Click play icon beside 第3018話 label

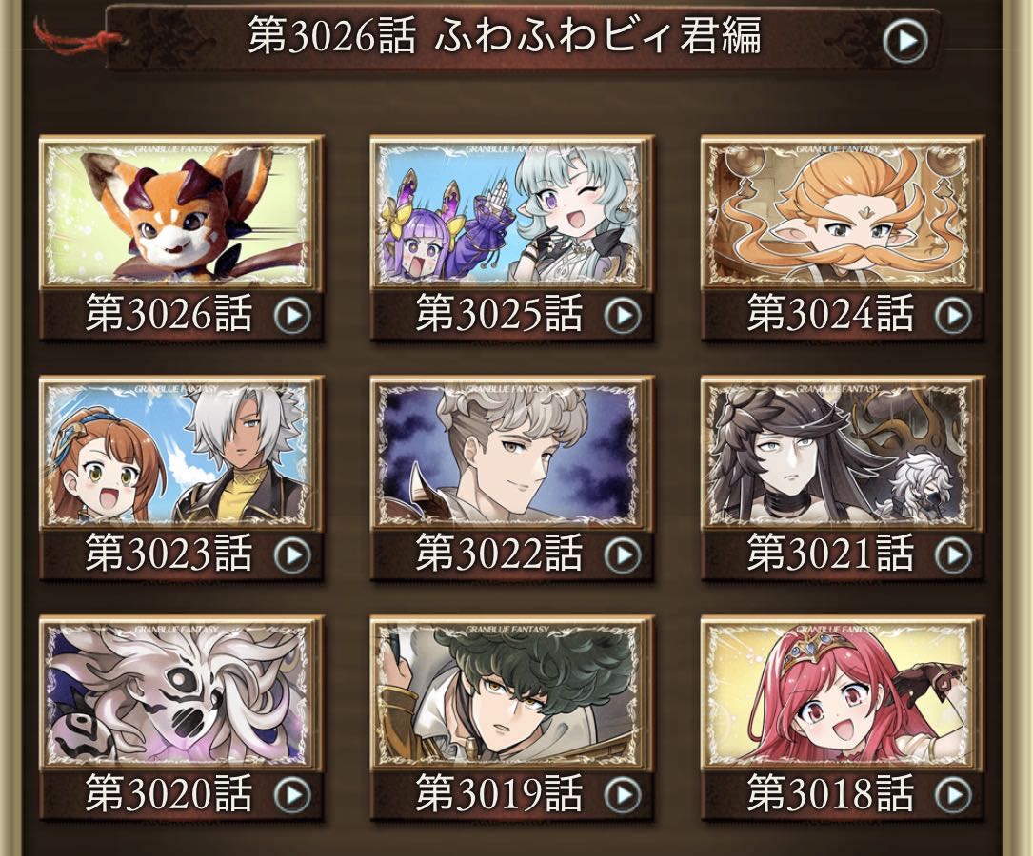[953, 795]
